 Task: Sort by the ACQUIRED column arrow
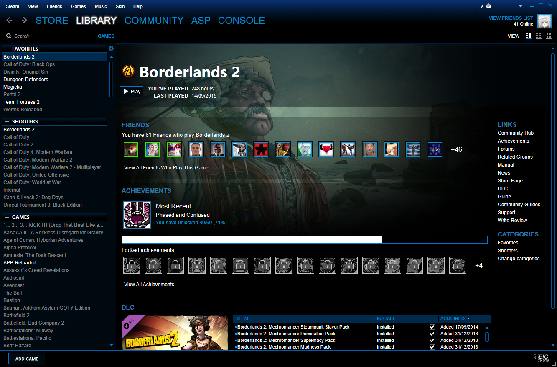[468, 318]
